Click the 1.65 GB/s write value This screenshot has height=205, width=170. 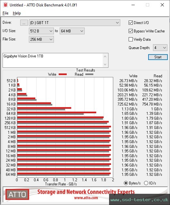click(130, 114)
